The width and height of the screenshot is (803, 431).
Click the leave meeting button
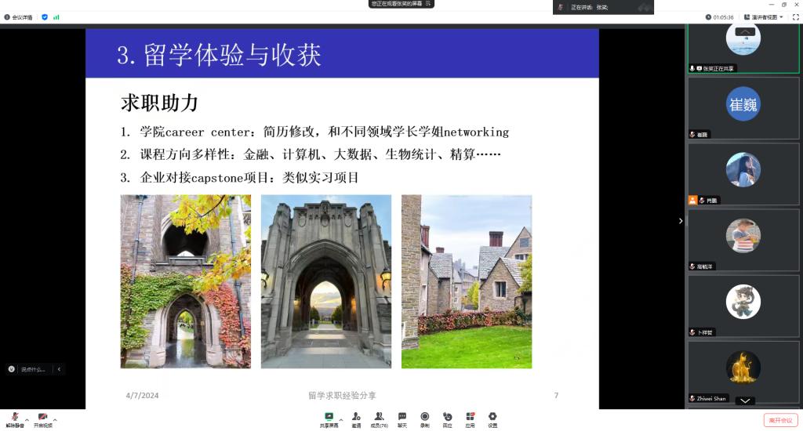pos(780,421)
